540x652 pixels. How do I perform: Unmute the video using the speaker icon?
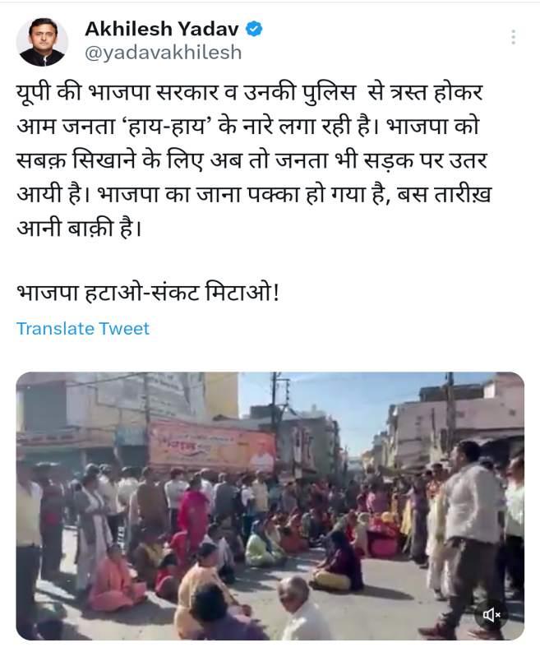[x=492, y=614]
